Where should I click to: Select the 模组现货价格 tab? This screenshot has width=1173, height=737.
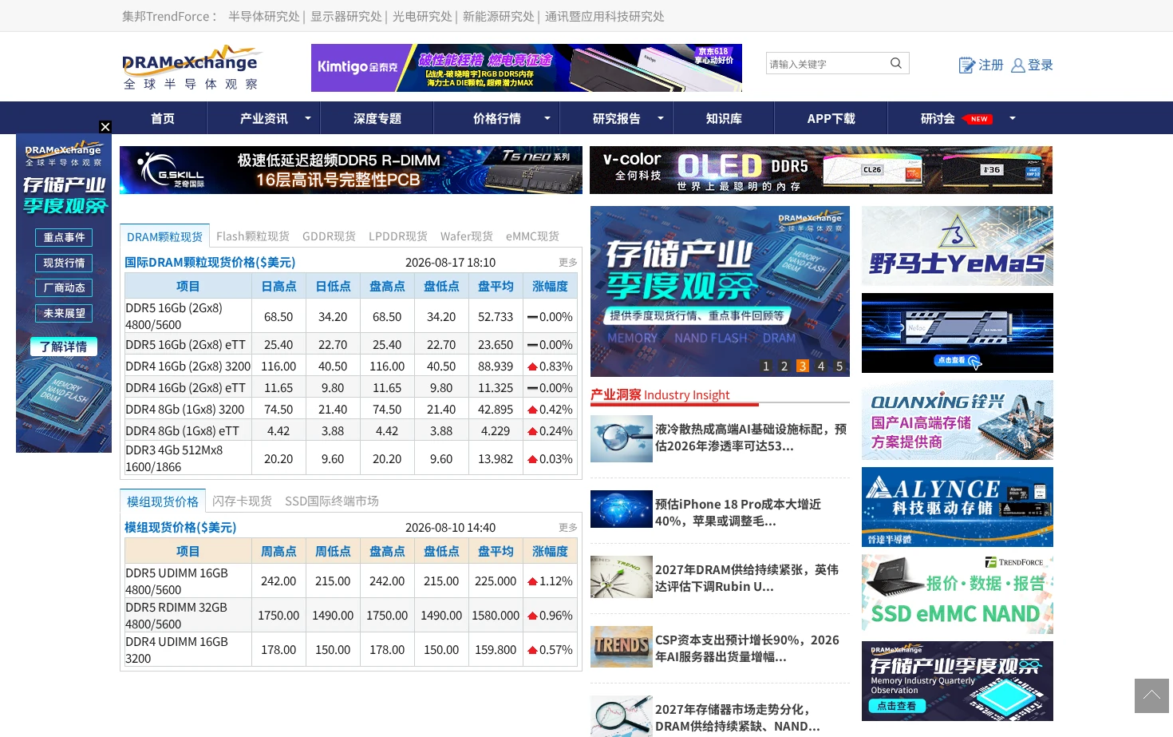point(163,501)
